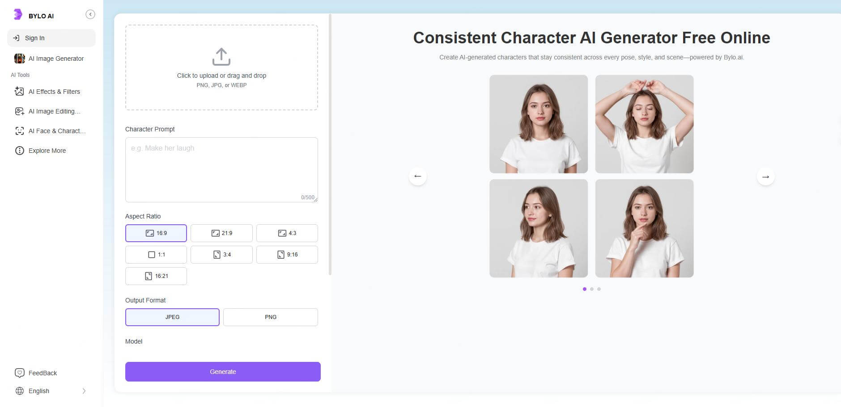Collapse the sidebar with the chevron button

90,14
